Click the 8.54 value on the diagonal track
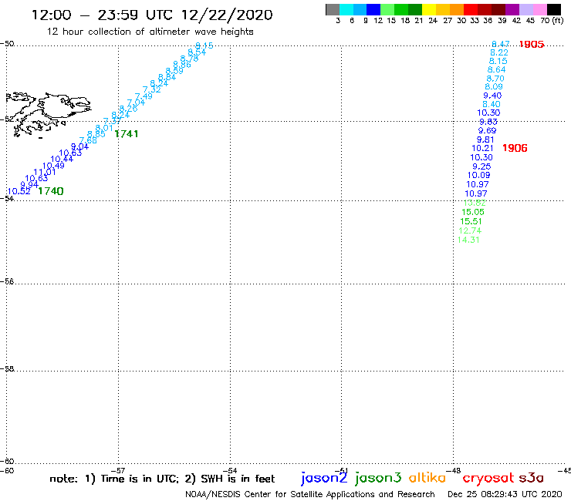Screen dimensions: 571x501 coord(197,52)
